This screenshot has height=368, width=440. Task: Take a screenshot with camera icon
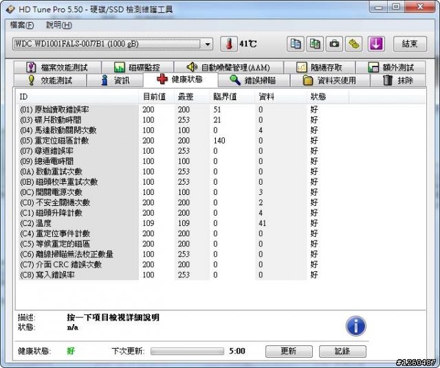pos(334,44)
